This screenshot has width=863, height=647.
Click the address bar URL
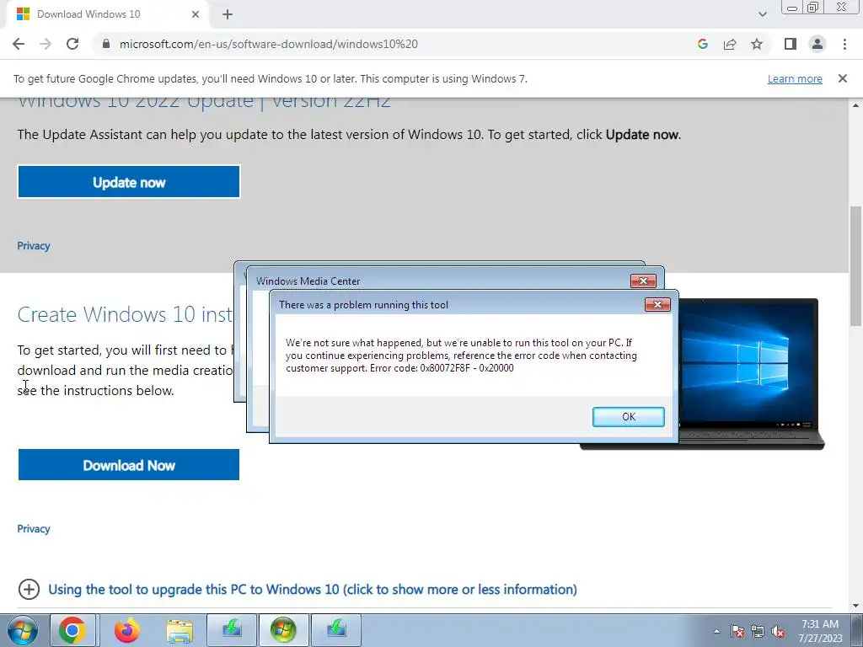click(x=269, y=44)
